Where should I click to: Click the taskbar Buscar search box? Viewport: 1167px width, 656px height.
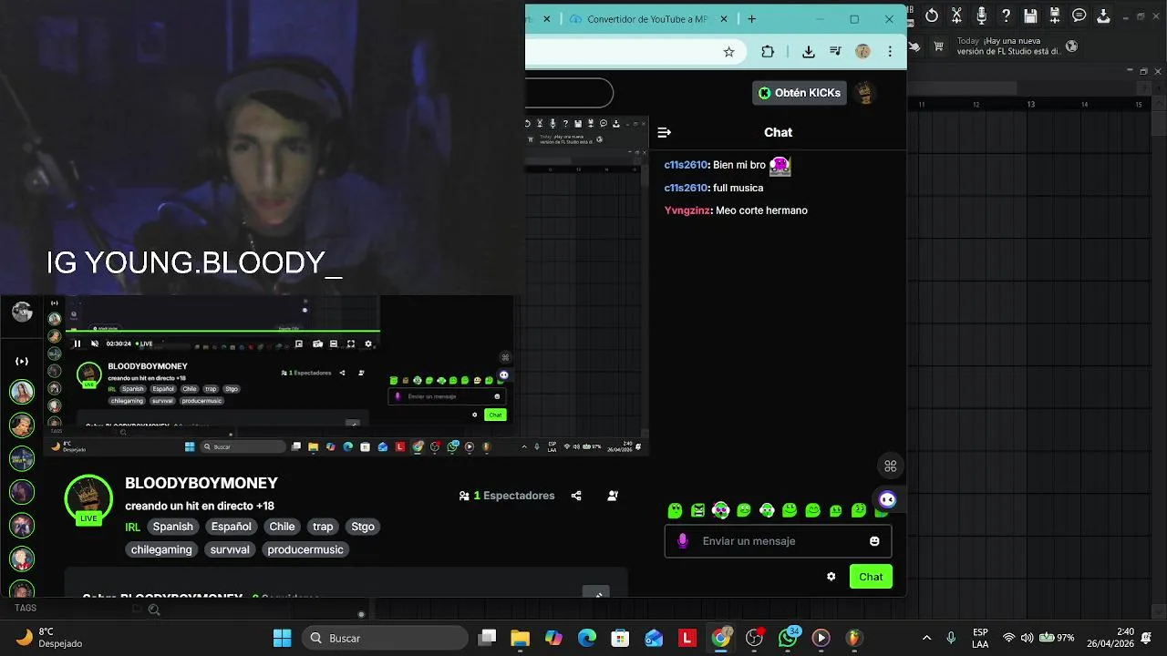[385, 638]
